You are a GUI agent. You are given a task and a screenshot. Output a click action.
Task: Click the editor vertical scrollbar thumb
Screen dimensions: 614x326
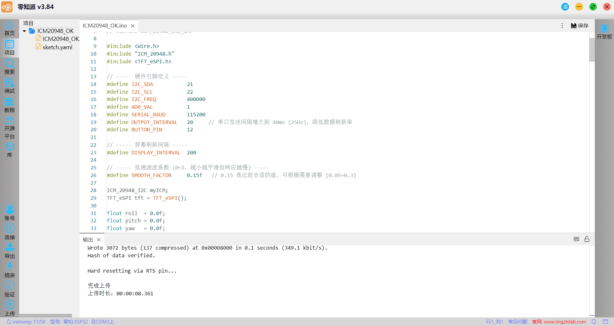coord(592,50)
